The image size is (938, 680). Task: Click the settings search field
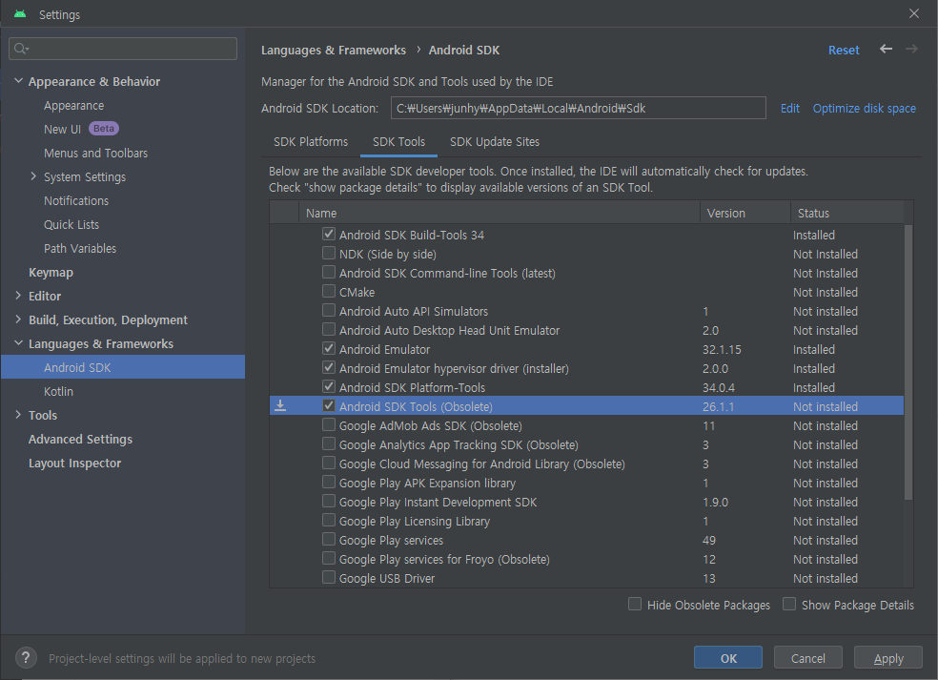click(x=123, y=49)
